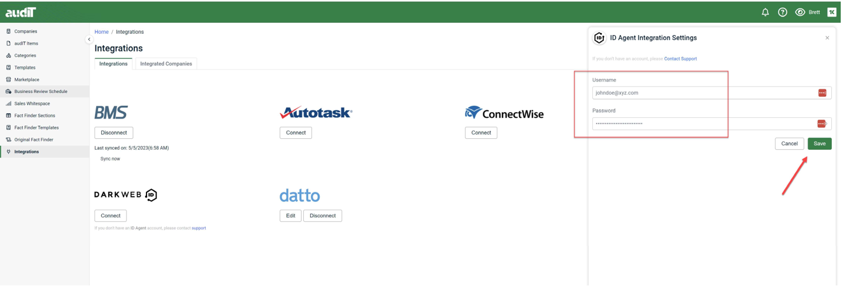Open the notifications bell
The image size is (842, 302).
click(x=766, y=12)
